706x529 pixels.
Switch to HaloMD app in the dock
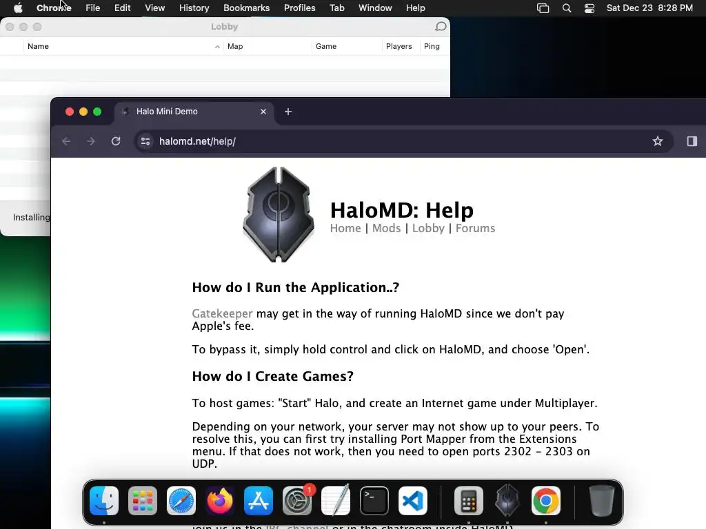point(507,501)
